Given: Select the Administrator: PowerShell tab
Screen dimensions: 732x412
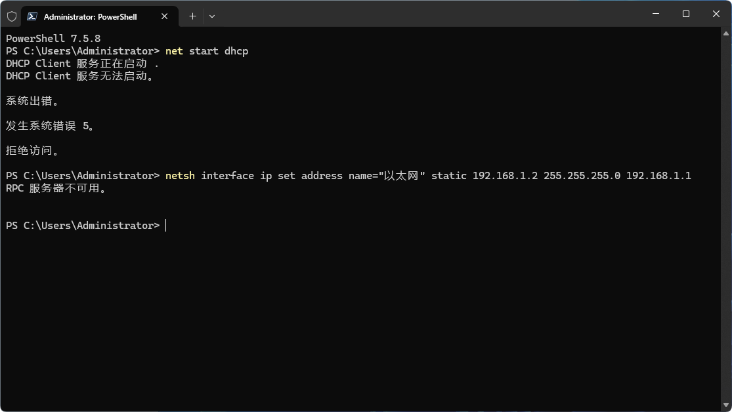Looking at the screenshot, I should [x=100, y=17].
